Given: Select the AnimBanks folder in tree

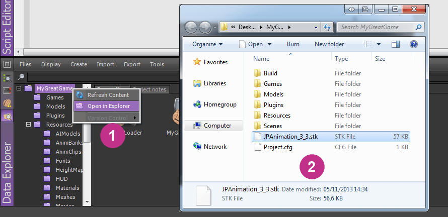Looking at the screenshot, I should [x=68, y=143].
